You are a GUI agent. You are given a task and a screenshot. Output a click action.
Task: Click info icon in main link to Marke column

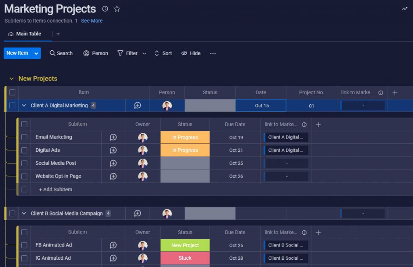coord(381,93)
